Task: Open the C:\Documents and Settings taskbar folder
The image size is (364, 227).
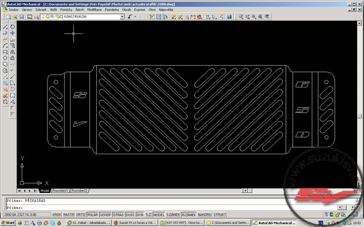Action: coord(228,223)
